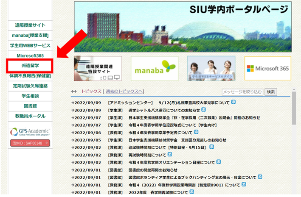Viewport: 301px width, 197px height.
Task: Open attachment icon on 2022年度 春学期再試験 topic
Action: click(191, 192)
